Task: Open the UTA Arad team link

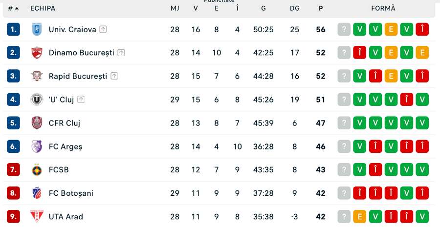Action: tap(66, 216)
